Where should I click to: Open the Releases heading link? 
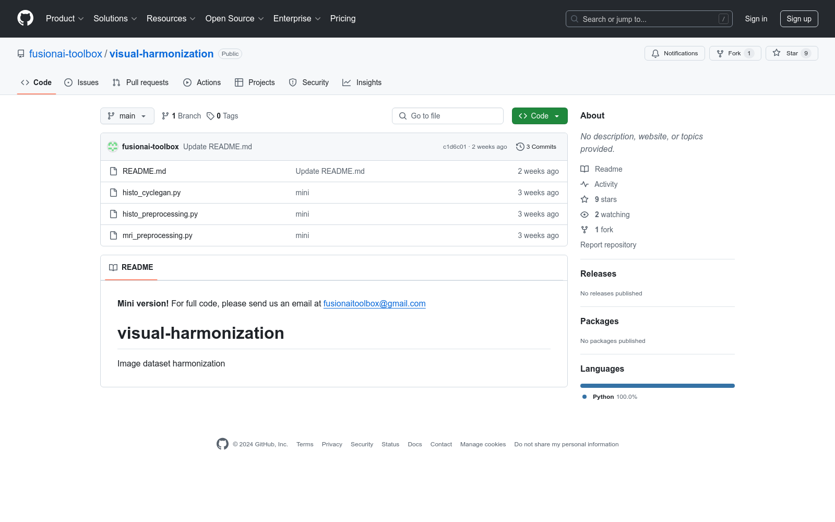click(598, 274)
